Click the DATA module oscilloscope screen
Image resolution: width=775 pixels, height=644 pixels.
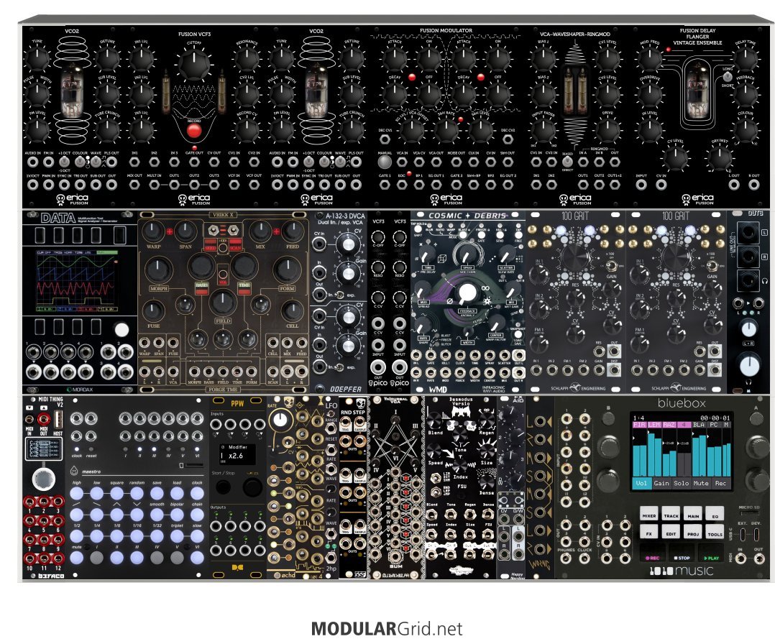tap(77, 281)
